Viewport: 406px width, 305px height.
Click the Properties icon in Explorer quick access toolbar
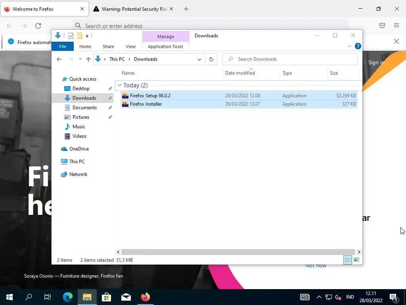pyautogui.click(x=71, y=36)
